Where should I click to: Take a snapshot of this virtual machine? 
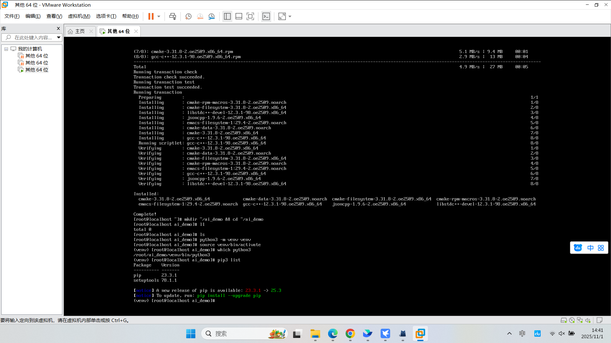188,17
